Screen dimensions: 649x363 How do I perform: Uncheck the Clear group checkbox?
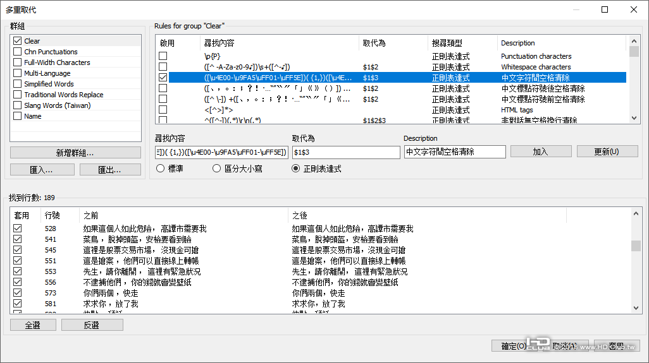pyautogui.click(x=17, y=41)
